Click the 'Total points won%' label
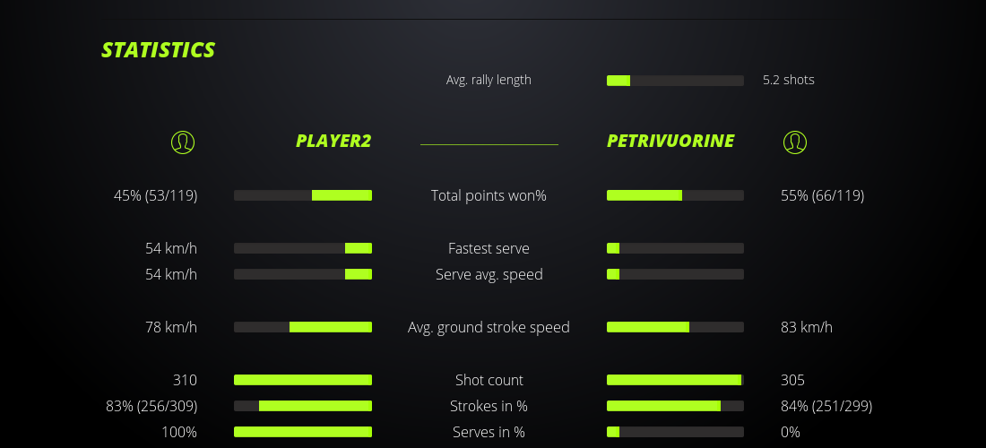 (x=489, y=195)
